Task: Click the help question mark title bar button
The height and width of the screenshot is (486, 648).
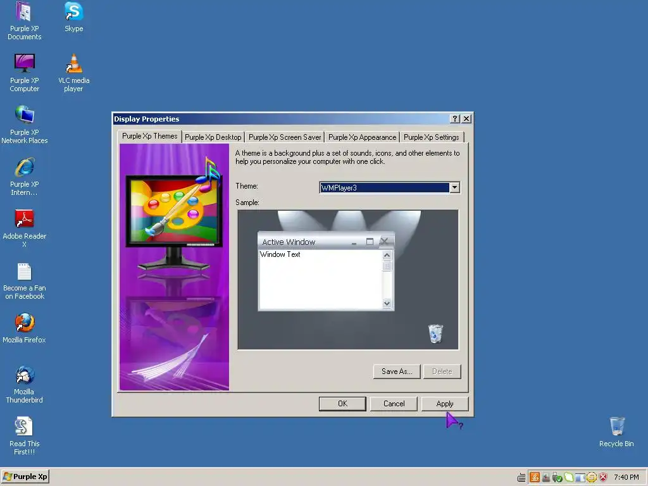Action: 454,118
